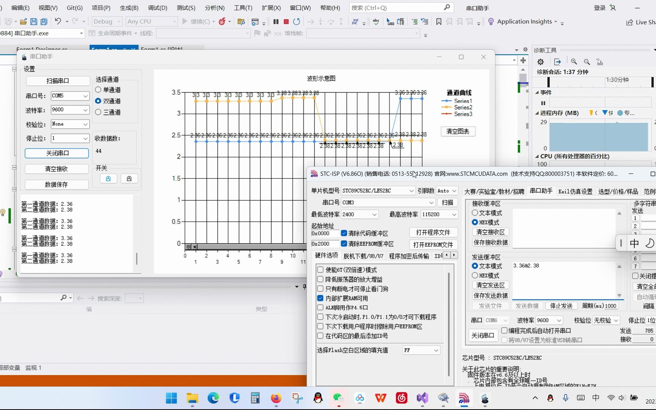Image resolution: width=656 pixels, height=410 pixels.
Task: Open 波特率 9600 dropdown in 串口助手
Action: [85, 110]
